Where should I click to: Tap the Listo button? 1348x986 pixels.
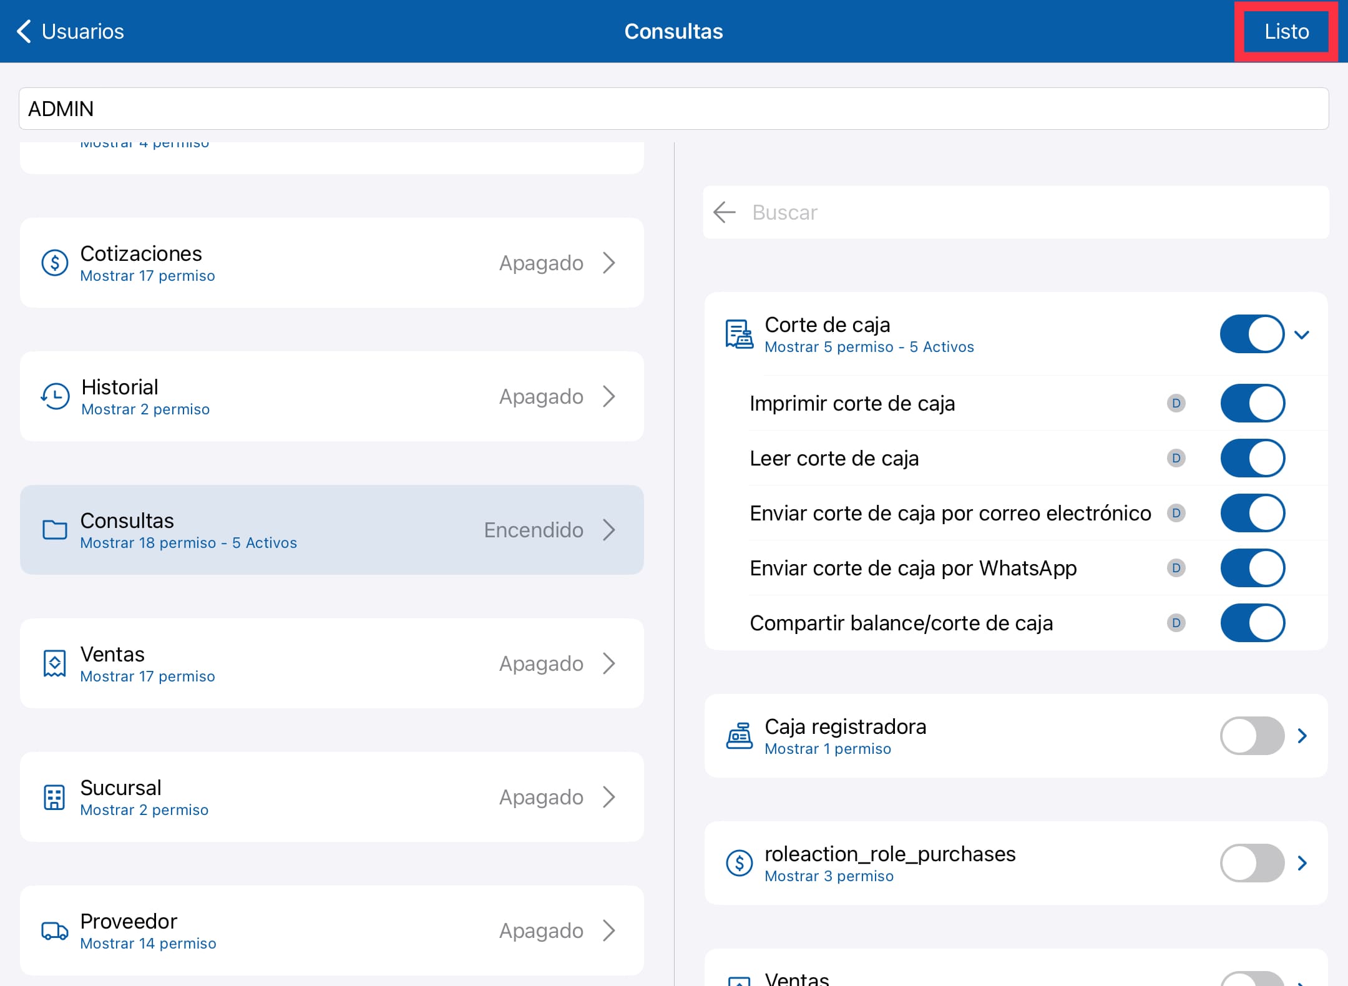pyautogui.click(x=1286, y=31)
